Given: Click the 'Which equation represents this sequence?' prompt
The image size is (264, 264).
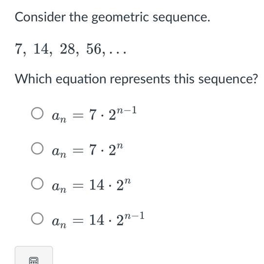Looking at the screenshot, I should (x=136, y=79).
